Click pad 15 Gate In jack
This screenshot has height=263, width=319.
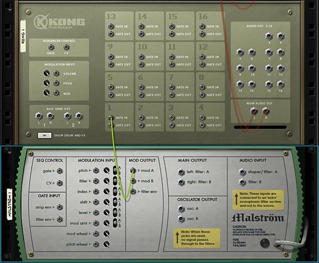[x=172, y=26]
